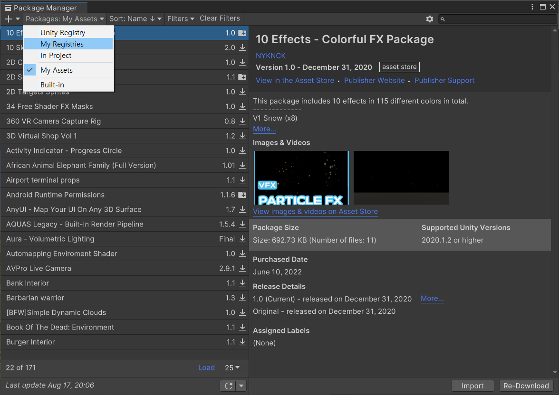
Task: Open the Publisher Support link
Action: click(444, 81)
